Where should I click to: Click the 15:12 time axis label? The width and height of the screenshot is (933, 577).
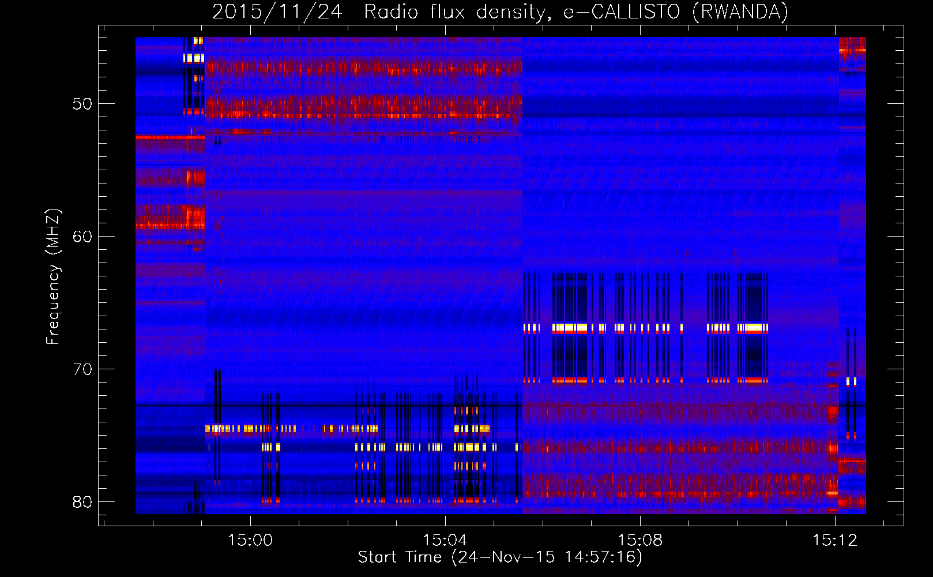[835, 541]
